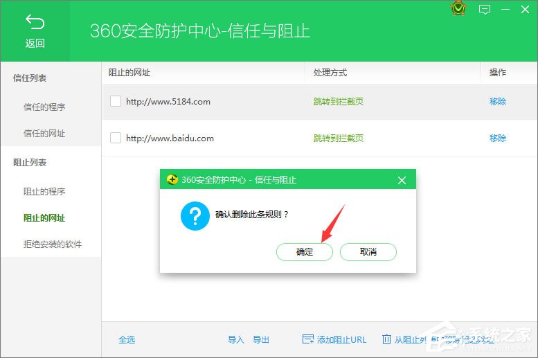Click the add blocked URL icon
The width and height of the screenshot is (538, 358).
pyautogui.click(x=308, y=339)
